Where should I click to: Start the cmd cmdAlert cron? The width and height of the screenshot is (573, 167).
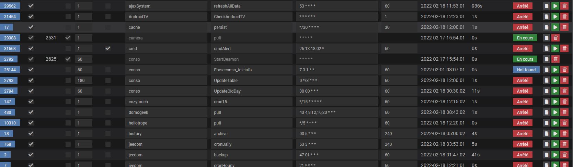555,48
